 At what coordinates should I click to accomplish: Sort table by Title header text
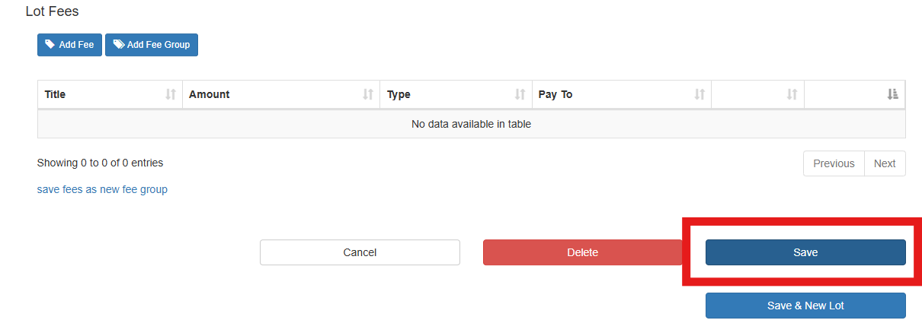tap(56, 94)
